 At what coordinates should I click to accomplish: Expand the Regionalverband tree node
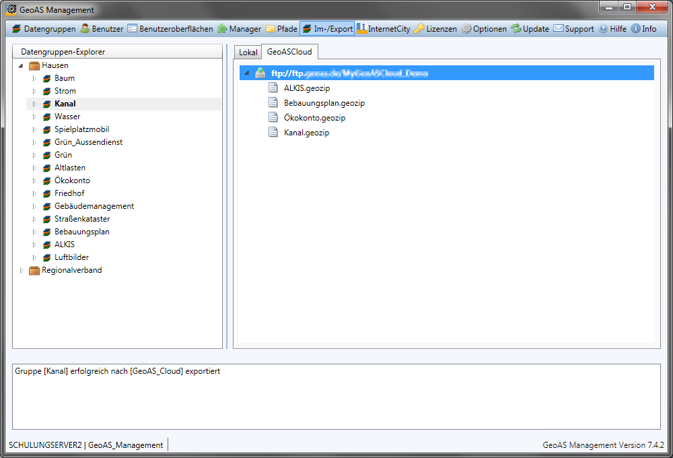(21, 271)
